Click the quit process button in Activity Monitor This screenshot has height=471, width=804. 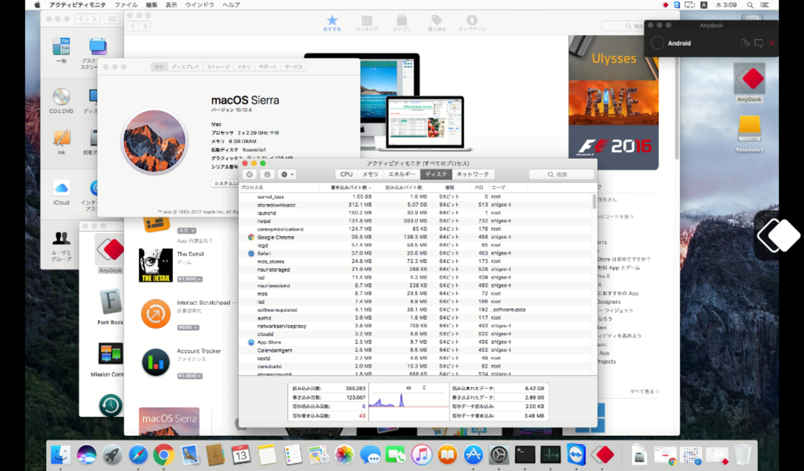tap(250, 174)
